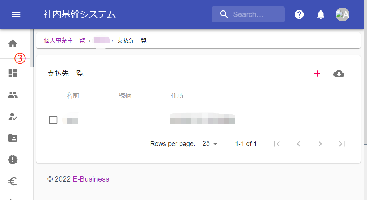
Task: Sort by the 名前 column header
Action: [x=72, y=95]
